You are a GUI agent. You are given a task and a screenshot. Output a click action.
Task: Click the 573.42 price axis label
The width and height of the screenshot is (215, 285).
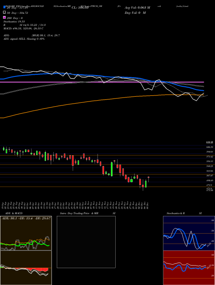coord(210,156)
